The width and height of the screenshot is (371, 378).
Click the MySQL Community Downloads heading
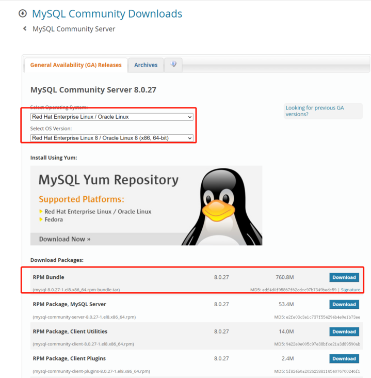[x=107, y=14]
